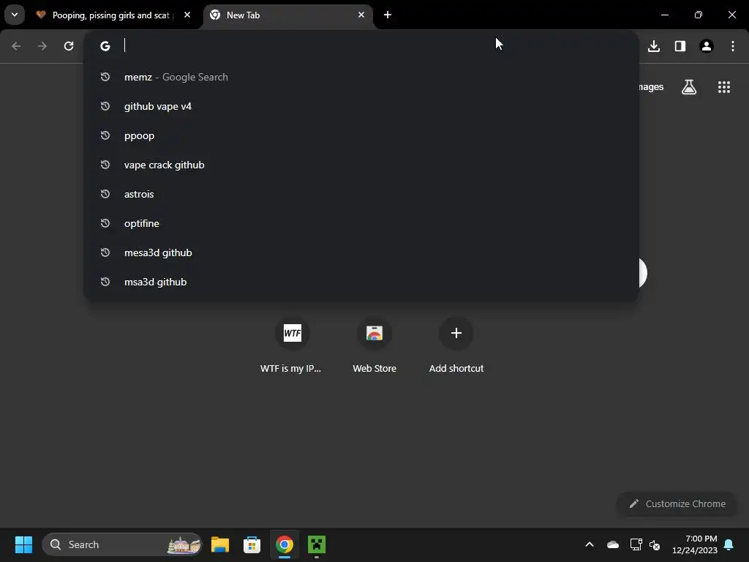Click the taskbar Search box
The width and height of the screenshot is (749, 562).
pos(122,544)
